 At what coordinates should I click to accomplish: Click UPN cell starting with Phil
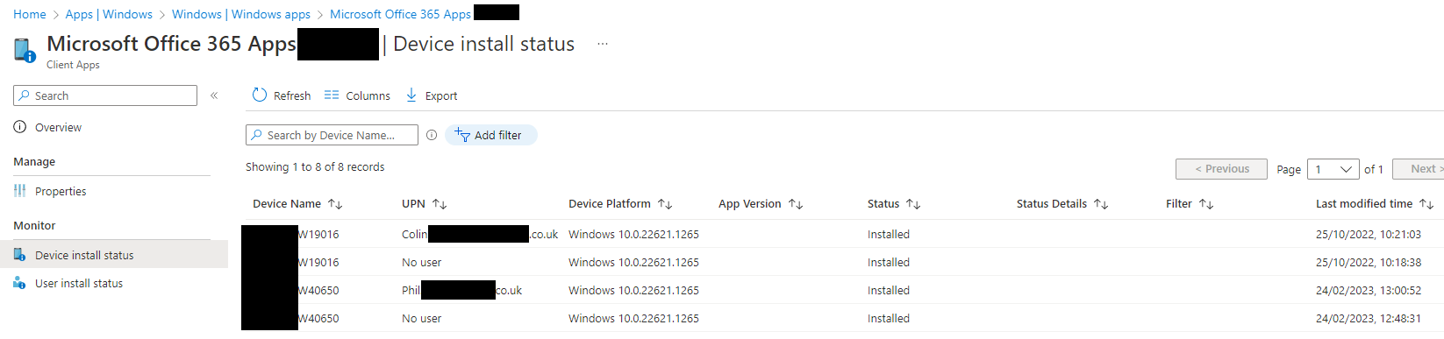461,290
